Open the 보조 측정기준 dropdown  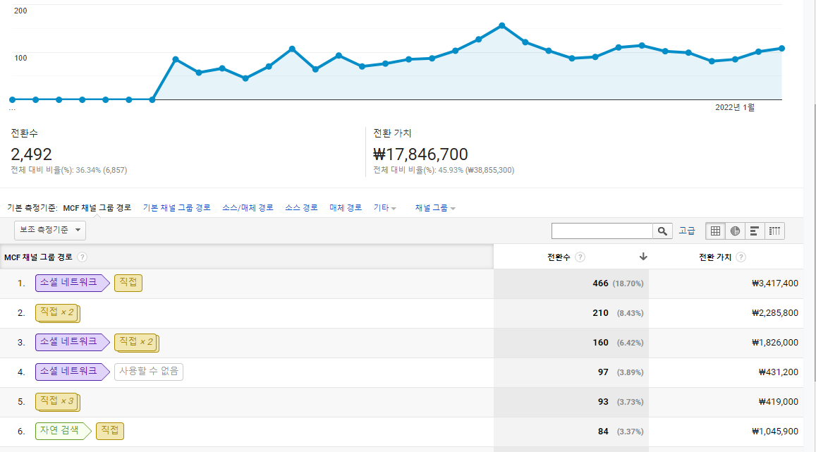50,230
